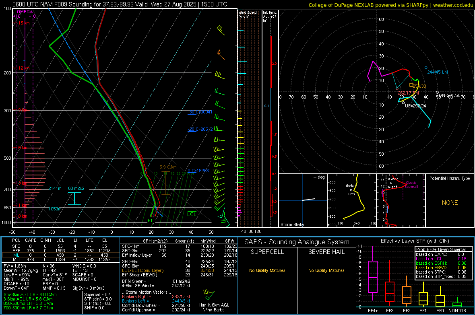Select the SFC parcel row

(61, 246)
